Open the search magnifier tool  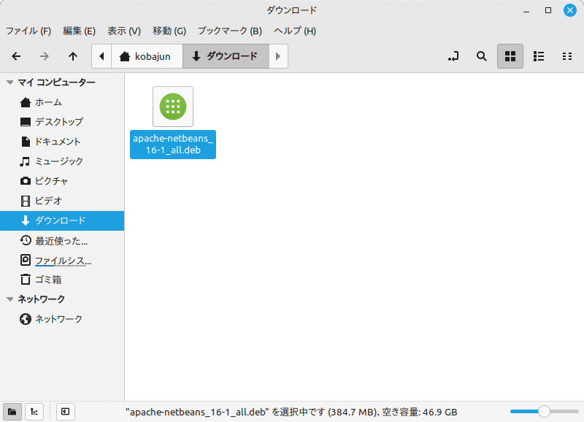[482, 56]
